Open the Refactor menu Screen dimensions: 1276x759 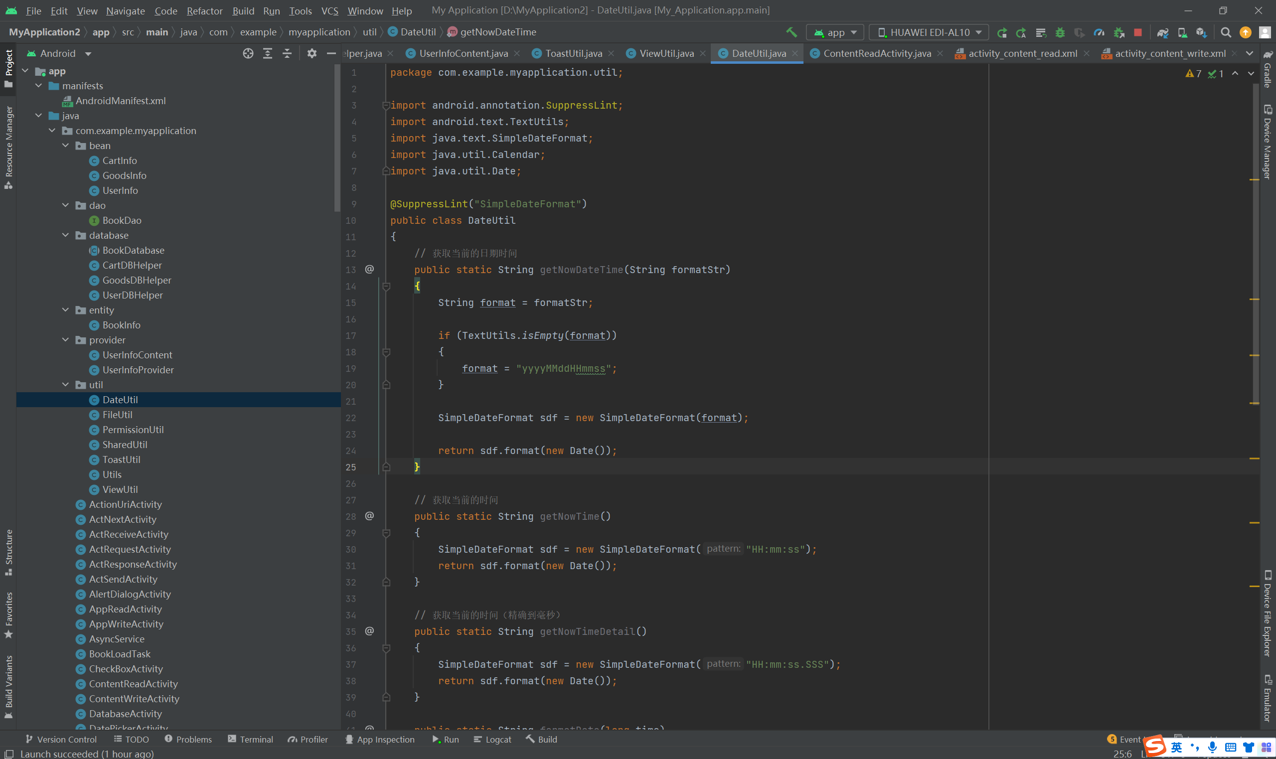point(204,11)
